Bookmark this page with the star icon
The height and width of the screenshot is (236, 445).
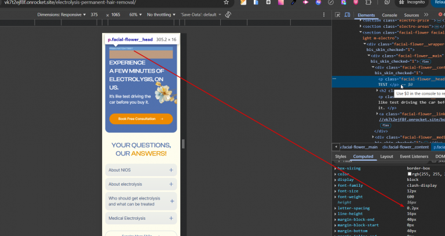pos(226,2)
